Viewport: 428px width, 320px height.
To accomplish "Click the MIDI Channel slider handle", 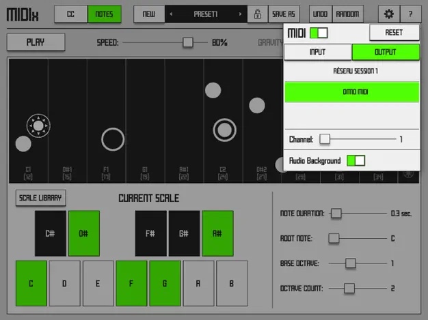I will (325, 139).
